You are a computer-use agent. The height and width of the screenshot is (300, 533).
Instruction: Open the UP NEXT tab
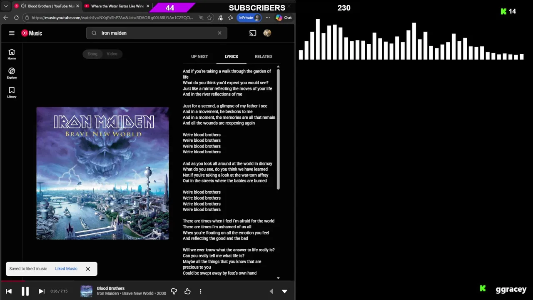(199, 57)
